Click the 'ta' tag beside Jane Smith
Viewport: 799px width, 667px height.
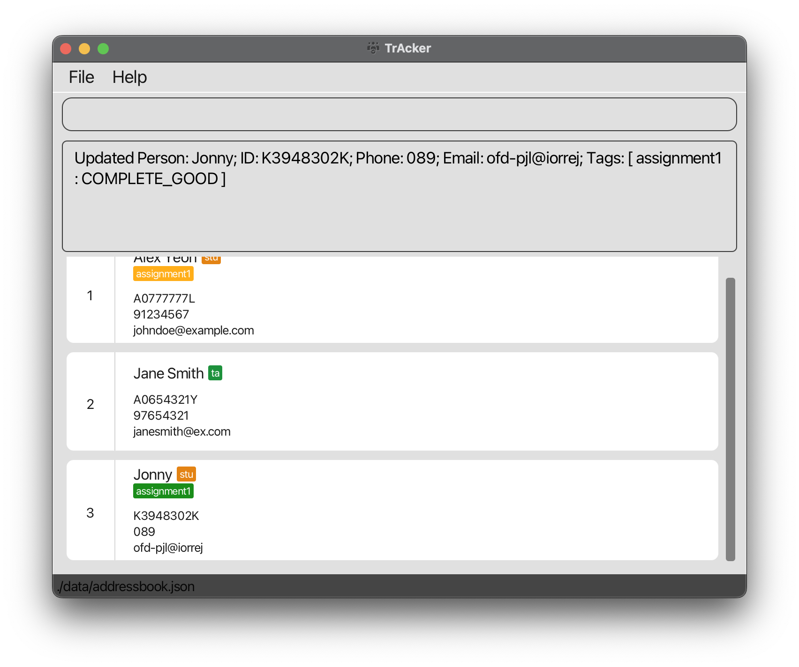click(x=215, y=373)
